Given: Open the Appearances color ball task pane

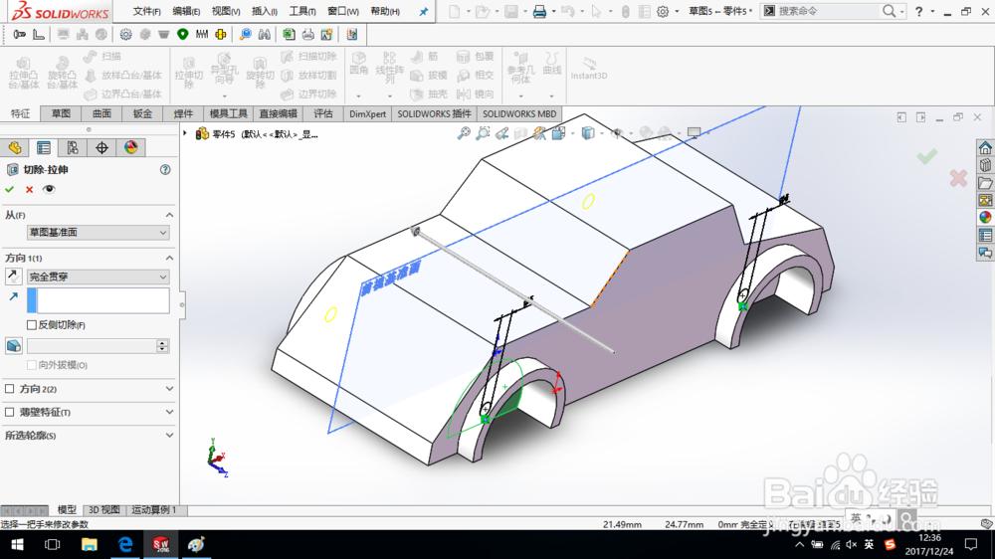Looking at the screenshot, I should (x=985, y=218).
